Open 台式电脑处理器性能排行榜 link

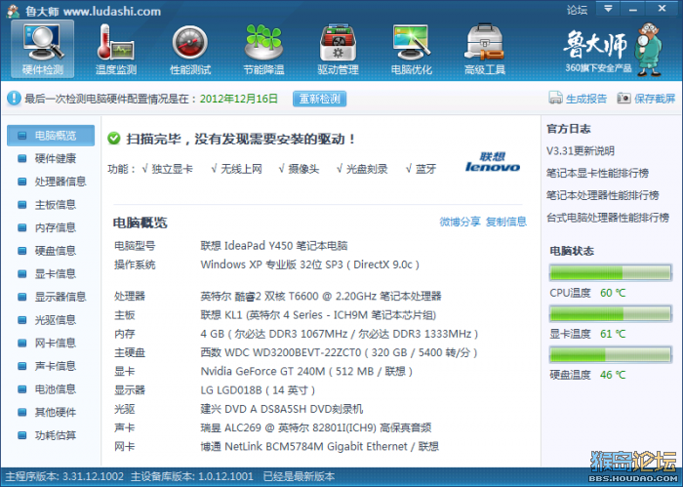tap(608, 218)
